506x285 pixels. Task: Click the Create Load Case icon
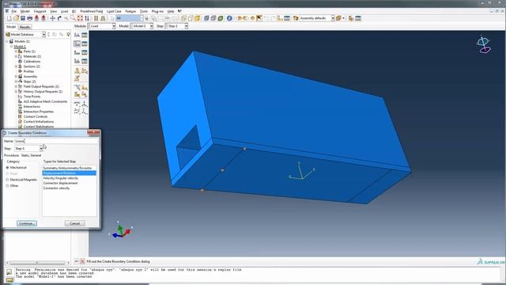tap(77, 61)
